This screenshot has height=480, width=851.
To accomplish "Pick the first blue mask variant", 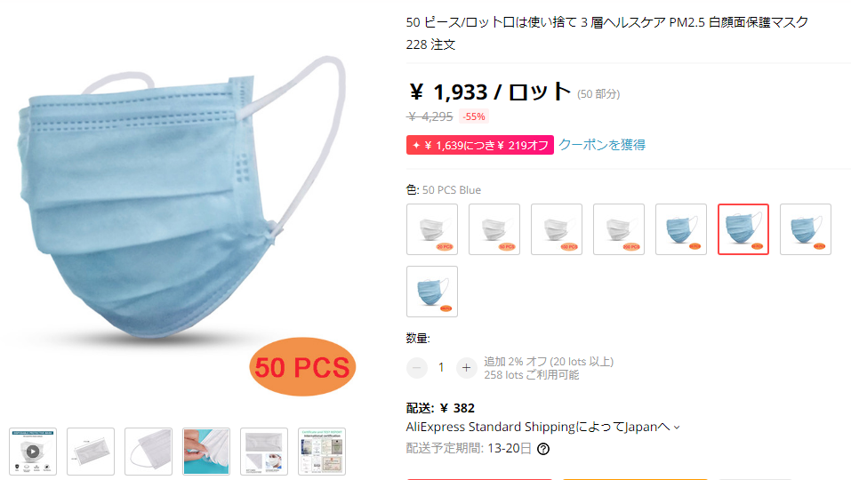I will coord(681,229).
